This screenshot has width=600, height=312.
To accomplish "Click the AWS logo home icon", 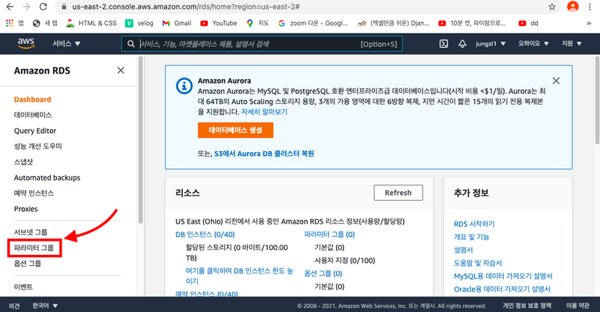I will pos(26,43).
